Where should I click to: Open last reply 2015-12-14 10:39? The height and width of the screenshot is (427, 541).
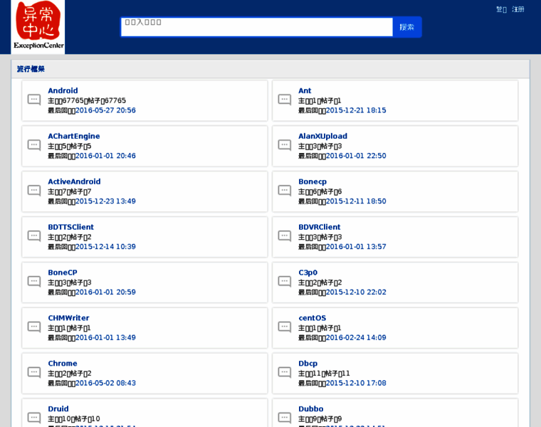105,247
